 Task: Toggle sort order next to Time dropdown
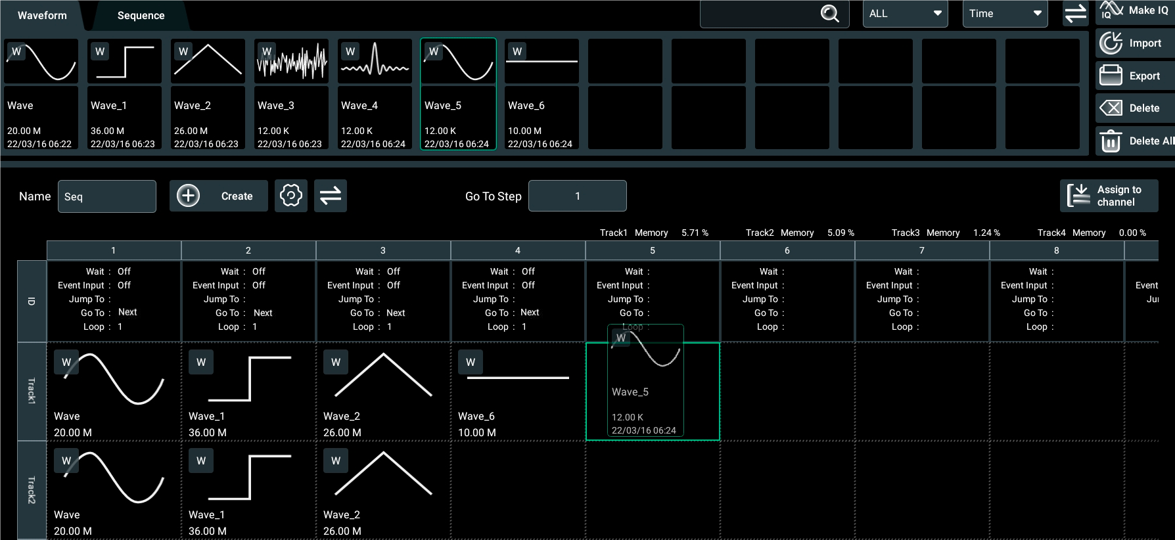tap(1075, 14)
